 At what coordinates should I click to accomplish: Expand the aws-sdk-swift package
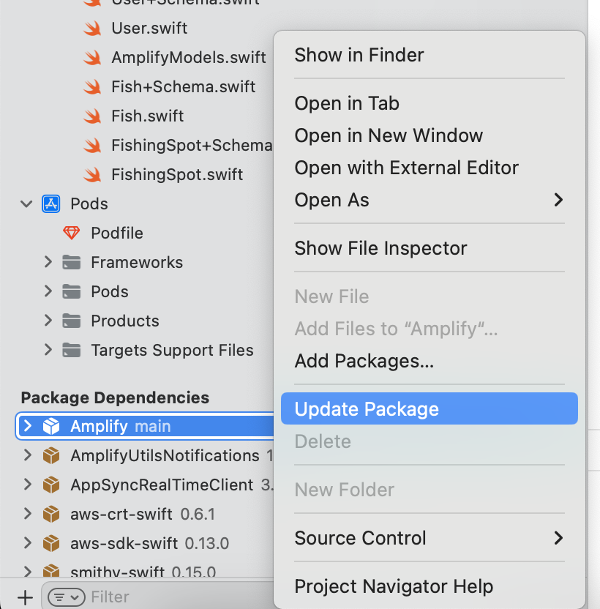coord(28,544)
